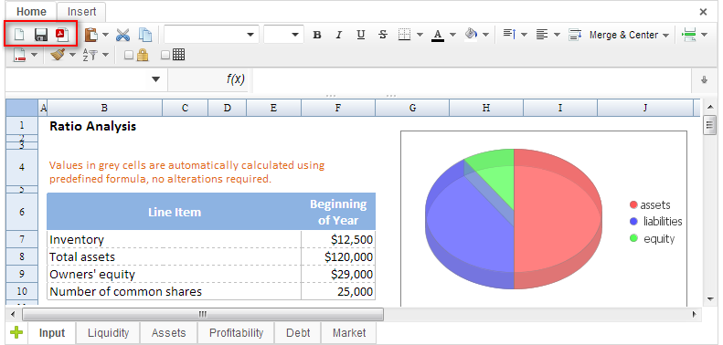Screen dimensions: 723x345
Task: Paste clipboard contents with clipboard icon
Action: (91, 35)
